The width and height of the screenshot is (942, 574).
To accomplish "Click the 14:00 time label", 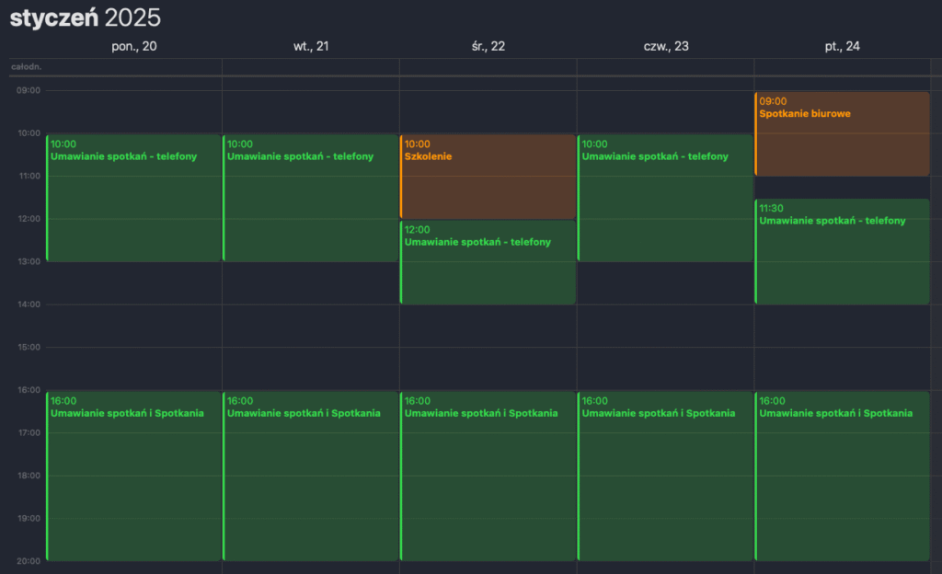I will pyautogui.click(x=29, y=304).
